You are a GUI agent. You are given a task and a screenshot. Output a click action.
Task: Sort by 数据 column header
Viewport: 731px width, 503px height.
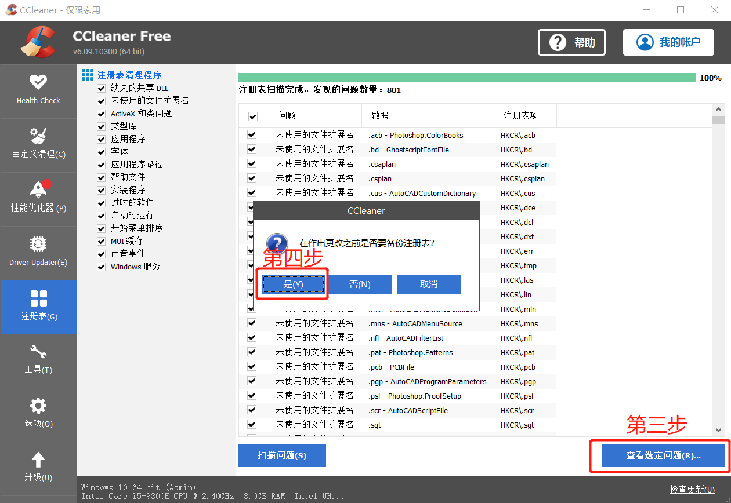point(428,116)
